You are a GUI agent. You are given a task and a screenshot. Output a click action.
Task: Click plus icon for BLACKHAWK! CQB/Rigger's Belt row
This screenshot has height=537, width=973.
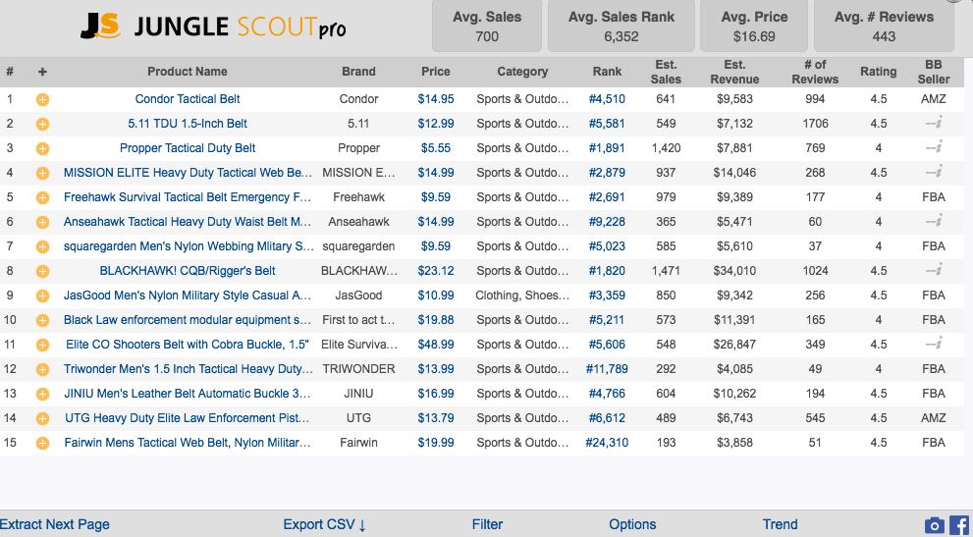[x=42, y=271]
